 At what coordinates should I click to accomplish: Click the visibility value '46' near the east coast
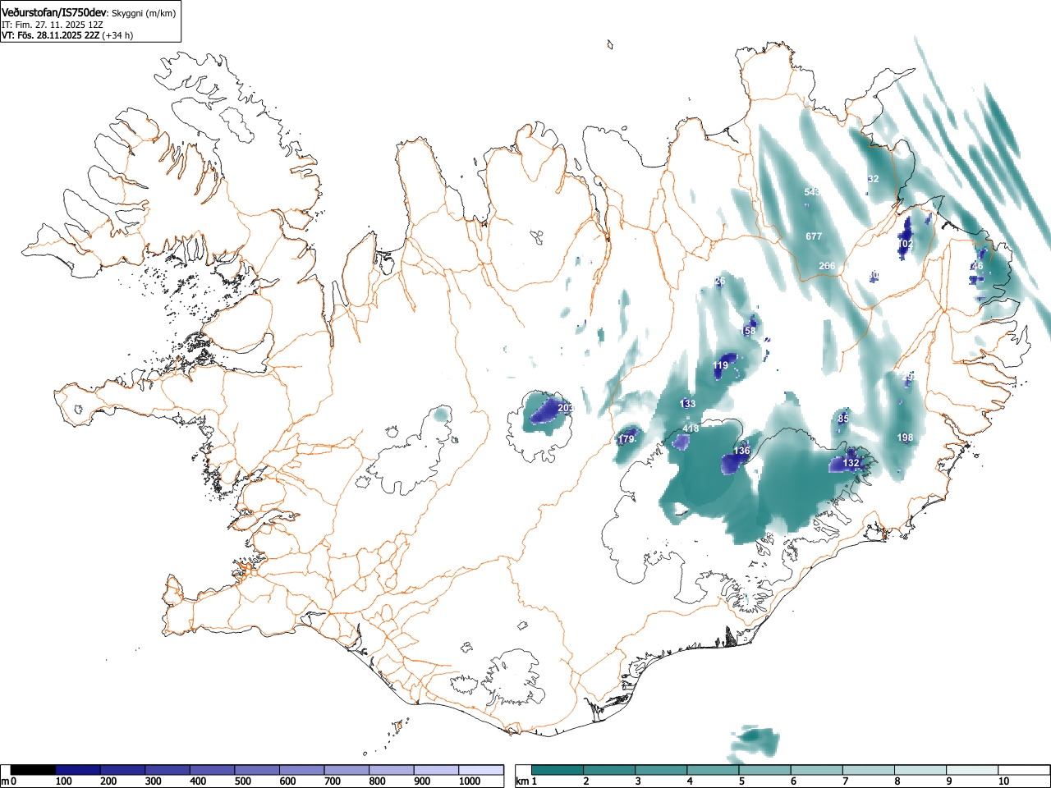coord(977,266)
